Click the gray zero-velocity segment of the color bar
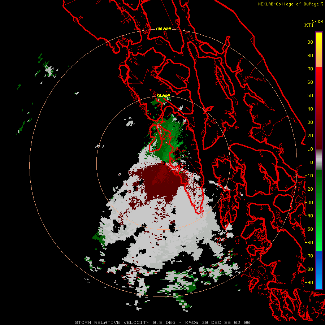 click(x=319, y=160)
